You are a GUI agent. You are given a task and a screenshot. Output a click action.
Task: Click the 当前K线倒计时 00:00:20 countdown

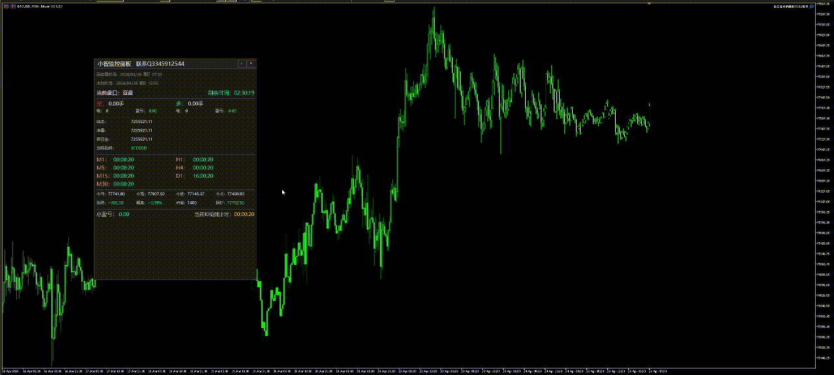[x=244, y=214]
